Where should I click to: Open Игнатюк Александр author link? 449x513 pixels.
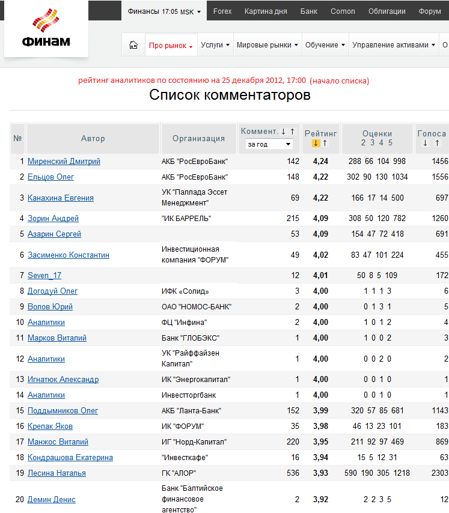pos(63,379)
